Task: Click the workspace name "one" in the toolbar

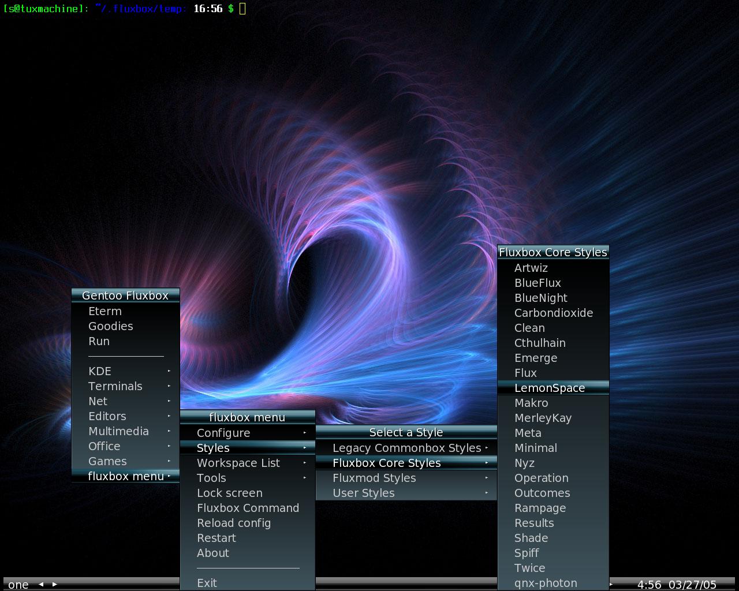Action: click(x=18, y=585)
